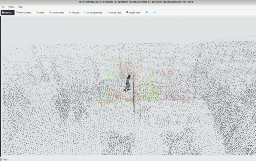Pick the Measure tool
This screenshot has height=161, width=256.
74,12
